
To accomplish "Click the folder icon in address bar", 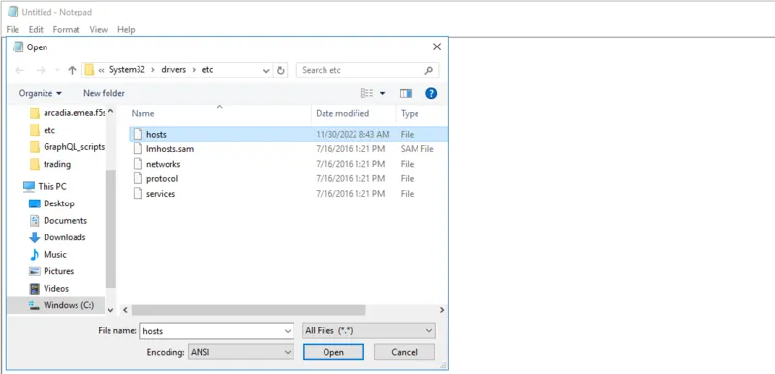I will tap(89, 70).
